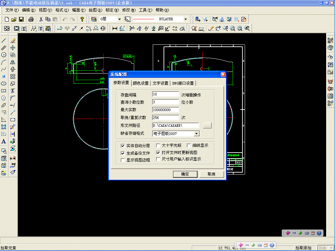Open the 工具(T) menu

[x=146, y=10]
